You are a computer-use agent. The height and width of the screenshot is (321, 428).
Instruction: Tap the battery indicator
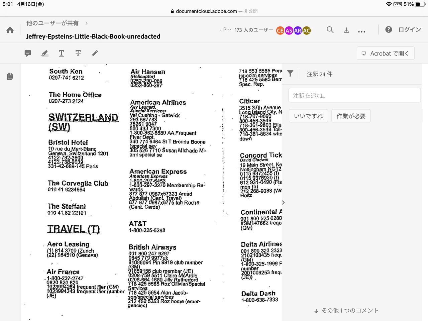pos(420,4)
